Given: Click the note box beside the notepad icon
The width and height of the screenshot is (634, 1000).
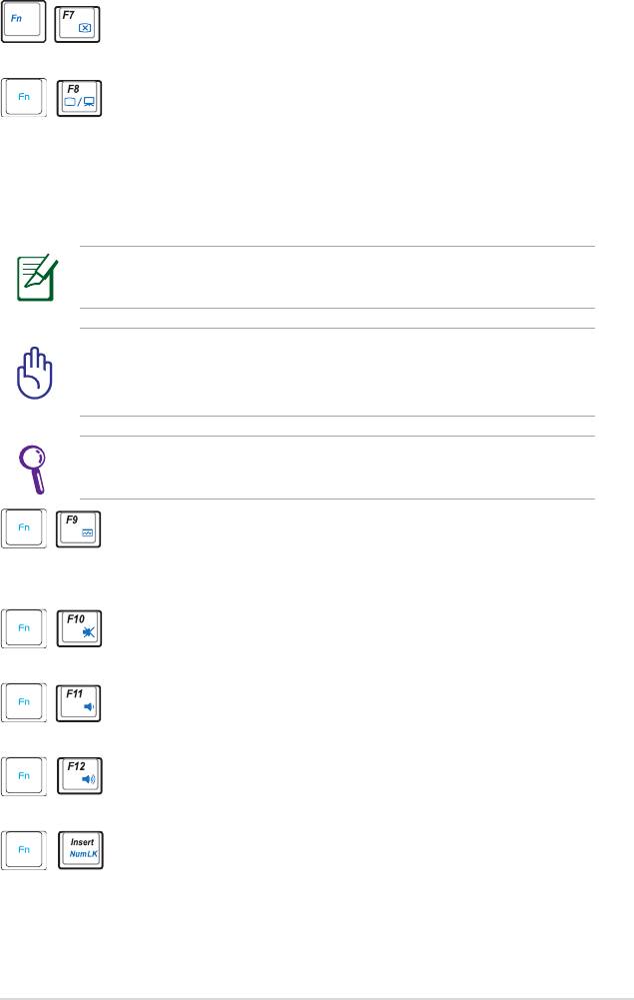Looking at the screenshot, I should (x=336, y=277).
